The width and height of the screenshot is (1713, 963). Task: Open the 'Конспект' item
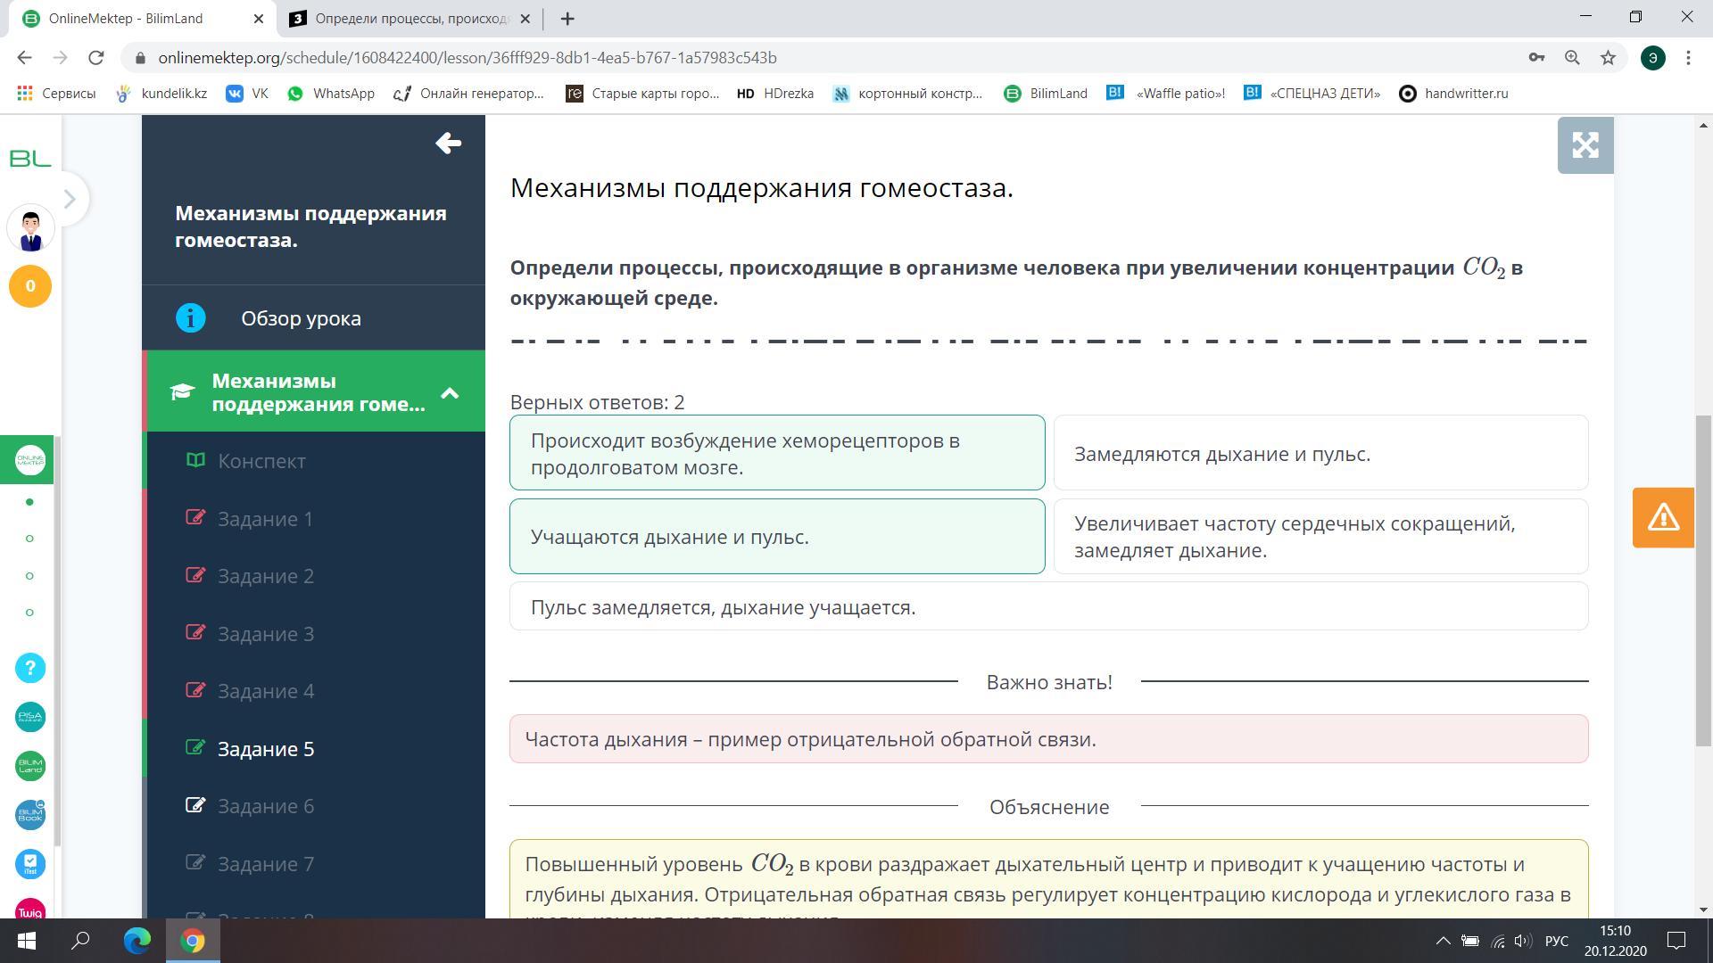[261, 461]
